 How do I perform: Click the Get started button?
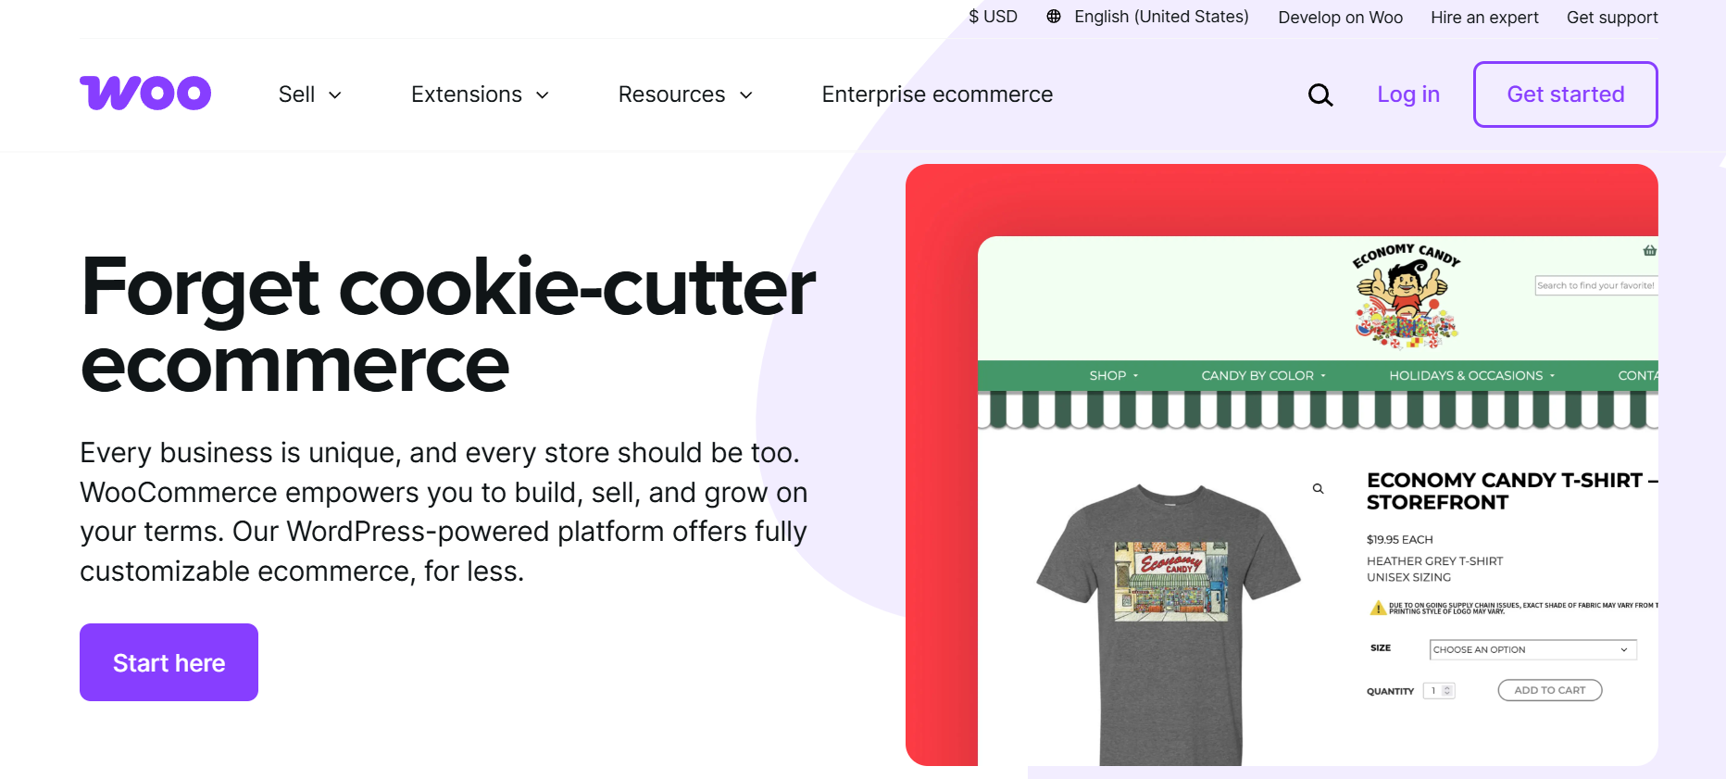[x=1566, y=94]
